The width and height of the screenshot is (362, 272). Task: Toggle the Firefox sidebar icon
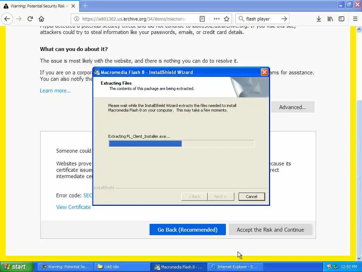point(341,19)
